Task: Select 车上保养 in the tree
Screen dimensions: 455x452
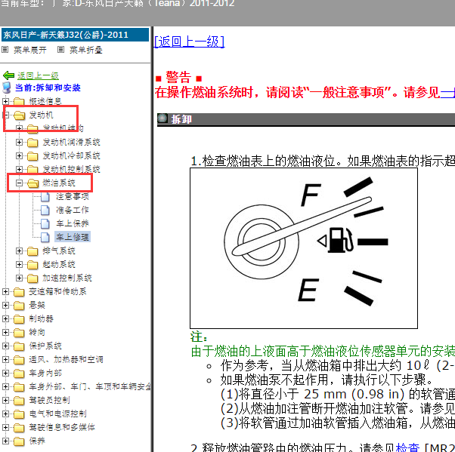Action: click(73, 223)
